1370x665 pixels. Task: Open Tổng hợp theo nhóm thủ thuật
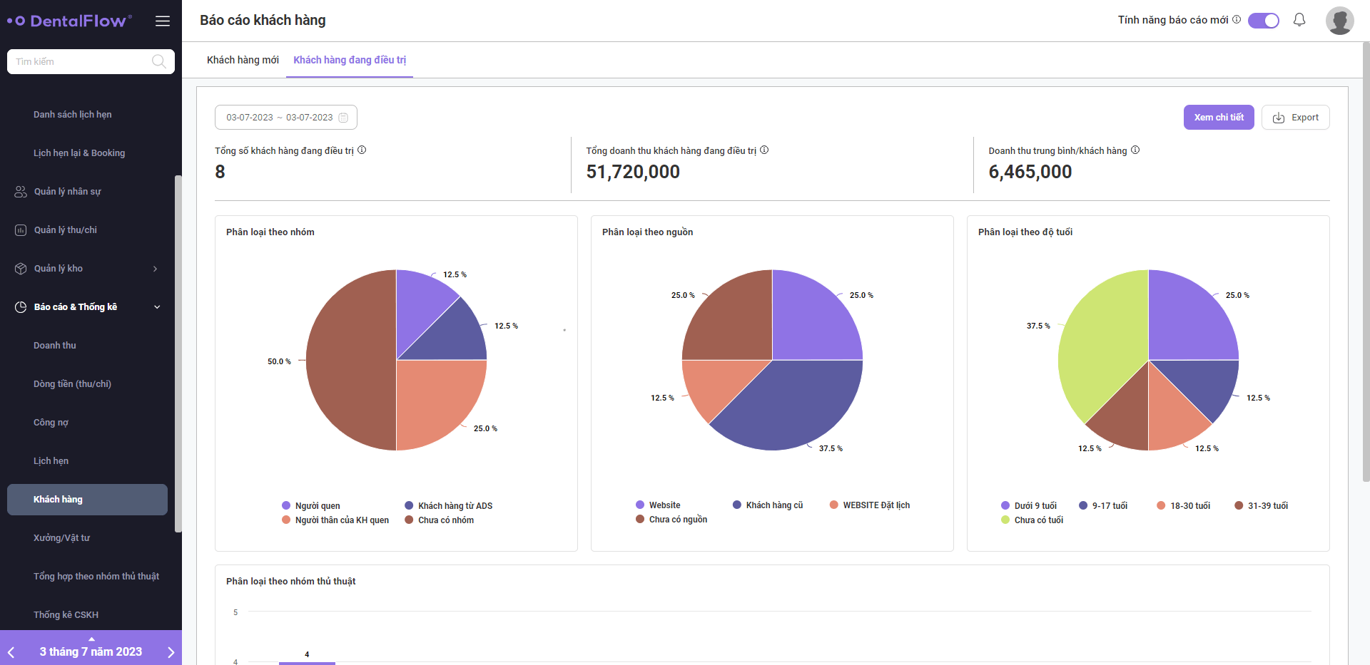pos(96,577)
